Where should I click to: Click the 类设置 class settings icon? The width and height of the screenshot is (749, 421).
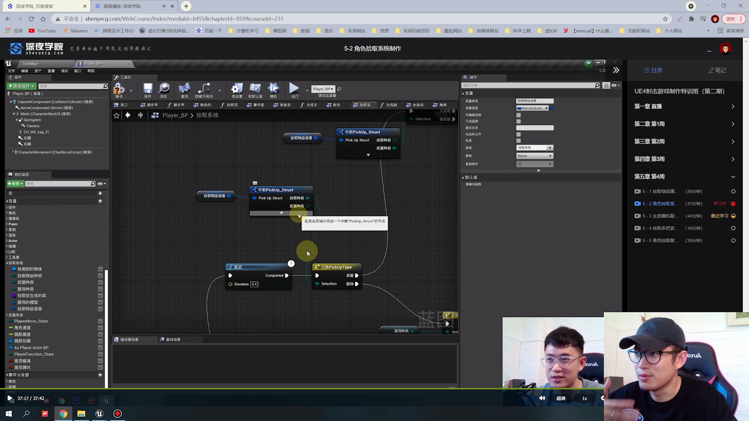click(236, 90)
